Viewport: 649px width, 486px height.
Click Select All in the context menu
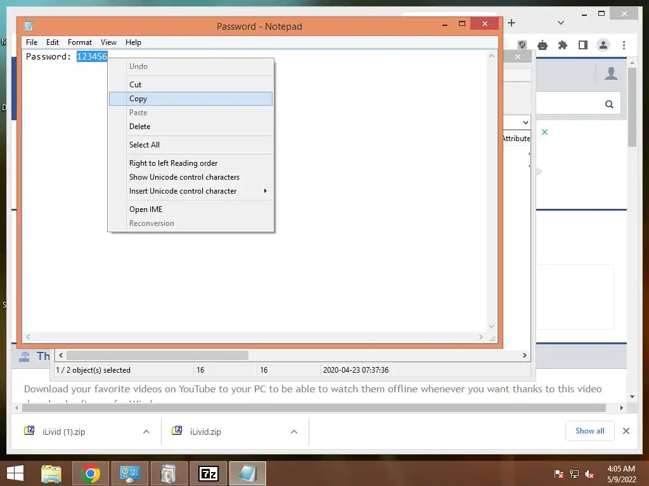point(190,145)
